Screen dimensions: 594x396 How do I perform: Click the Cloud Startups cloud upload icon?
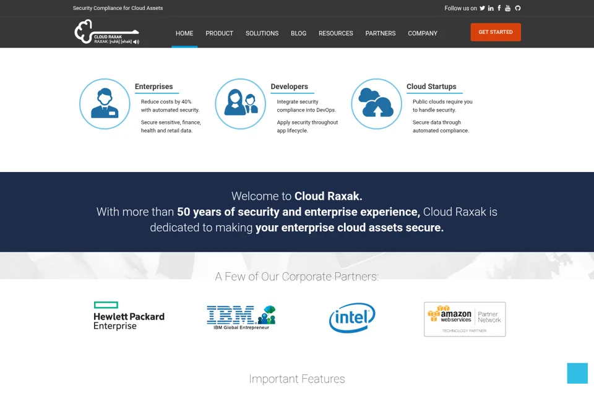point(377,104)
